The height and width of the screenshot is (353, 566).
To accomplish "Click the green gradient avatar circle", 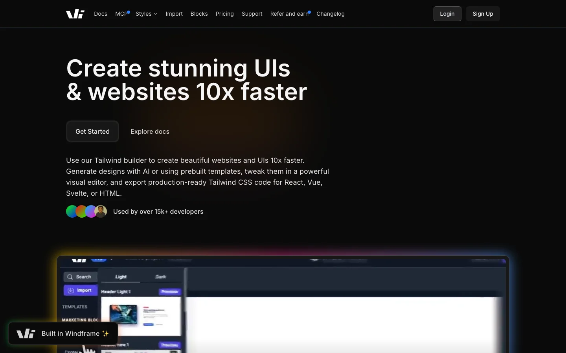I will point(72,211).
